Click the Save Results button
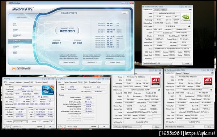 pyautogui.click(x=92, y=62)
